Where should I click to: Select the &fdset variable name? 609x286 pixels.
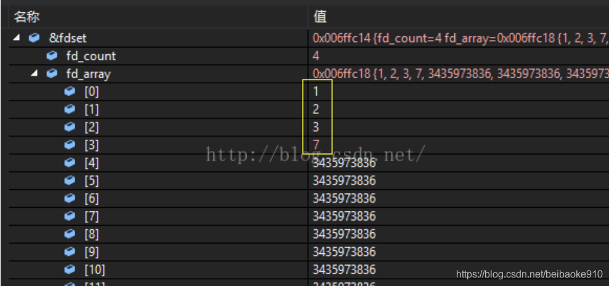(x=67, y=38)
